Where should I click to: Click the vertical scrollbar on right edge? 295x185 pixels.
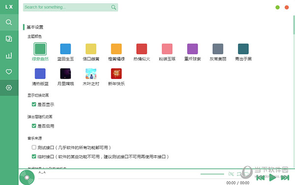click(294, 25)
